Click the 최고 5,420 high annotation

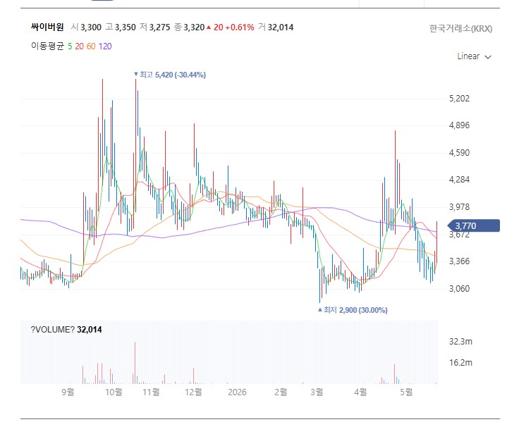click(x=170, y=75)
